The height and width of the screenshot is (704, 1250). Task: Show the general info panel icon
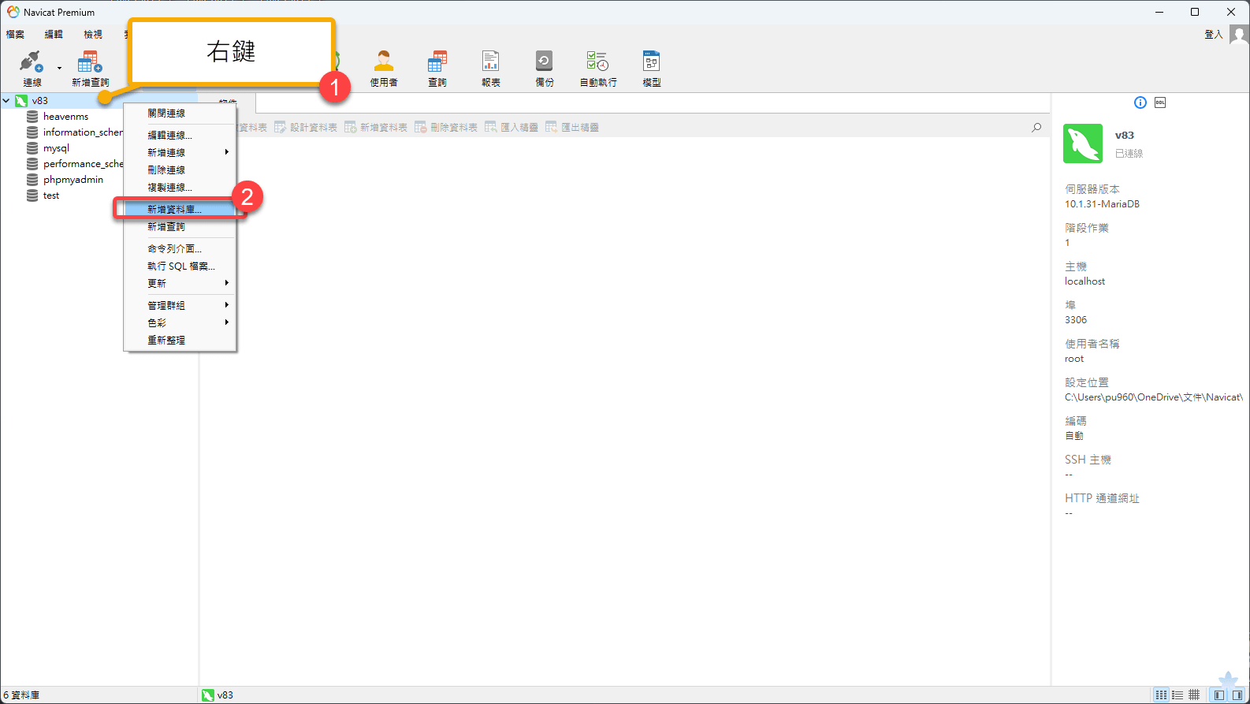click(1140, 102)
